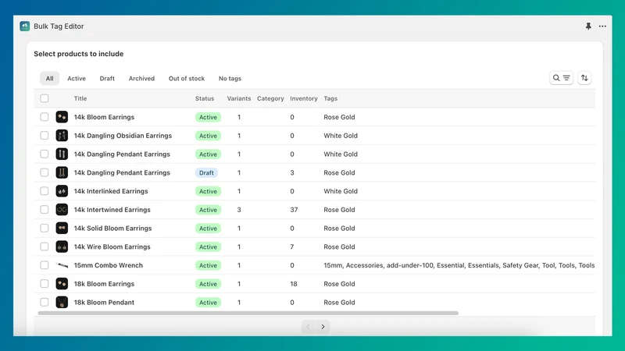Click inventory value 18 for 18k Bloom Earrings
Image resolution: width=625 pixels, height=351 pixels.
[x=294, y=284]
